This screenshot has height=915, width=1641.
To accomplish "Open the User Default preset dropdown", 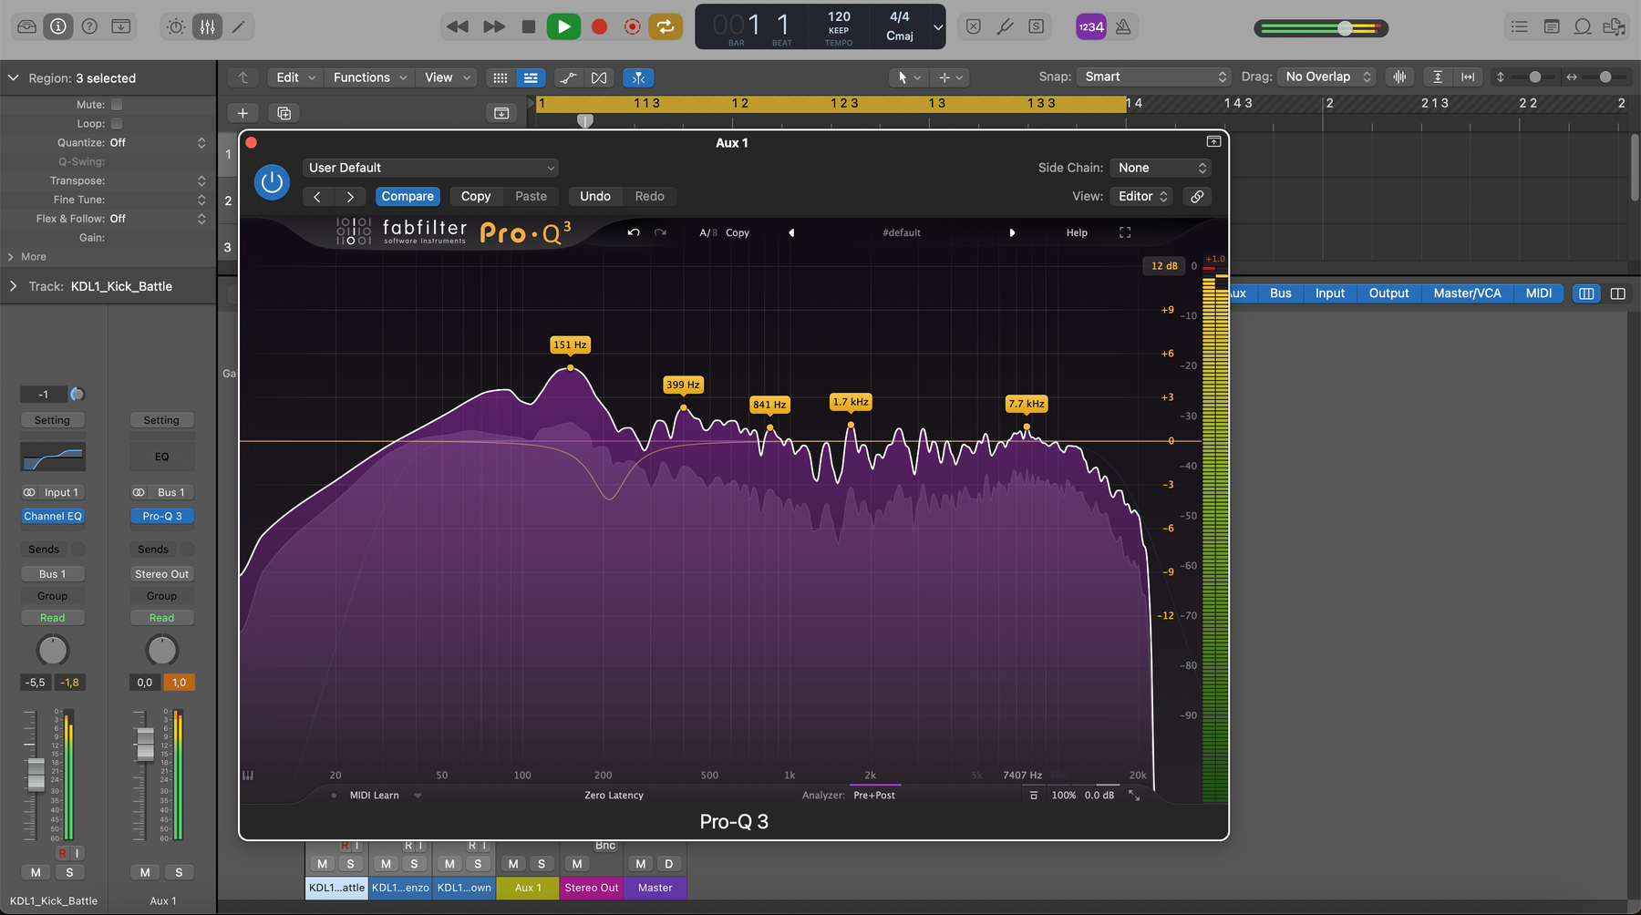I will [430, 168].
